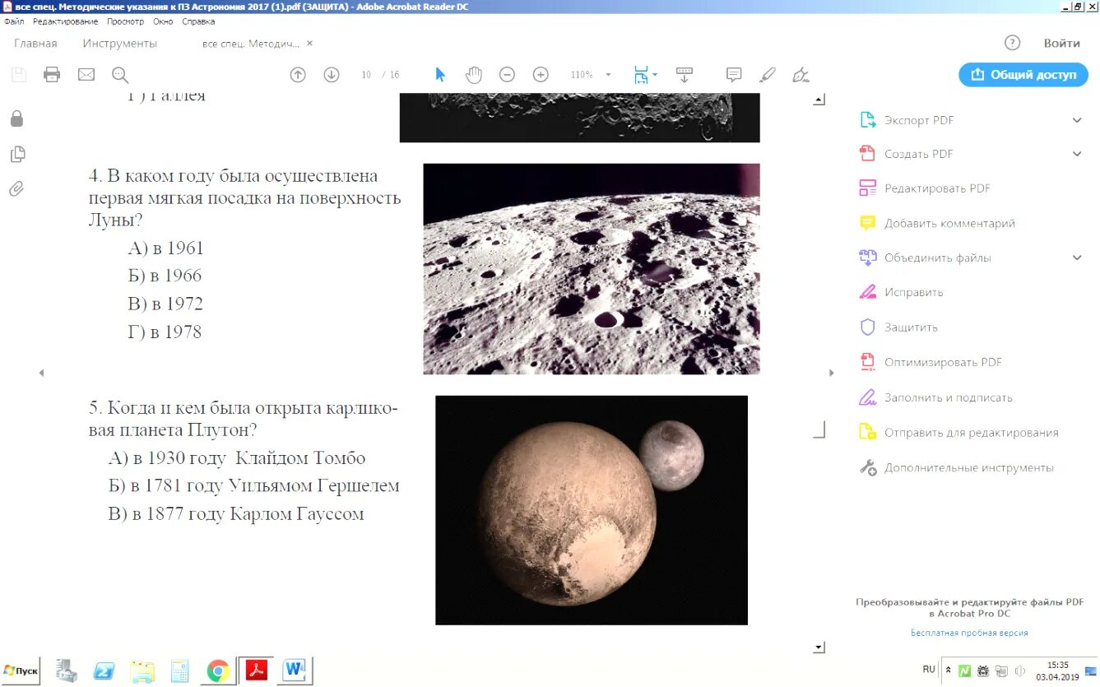Switch to the Инструменты tab
This screenshot has height=687, width=1100.
[x=119, y=44]
